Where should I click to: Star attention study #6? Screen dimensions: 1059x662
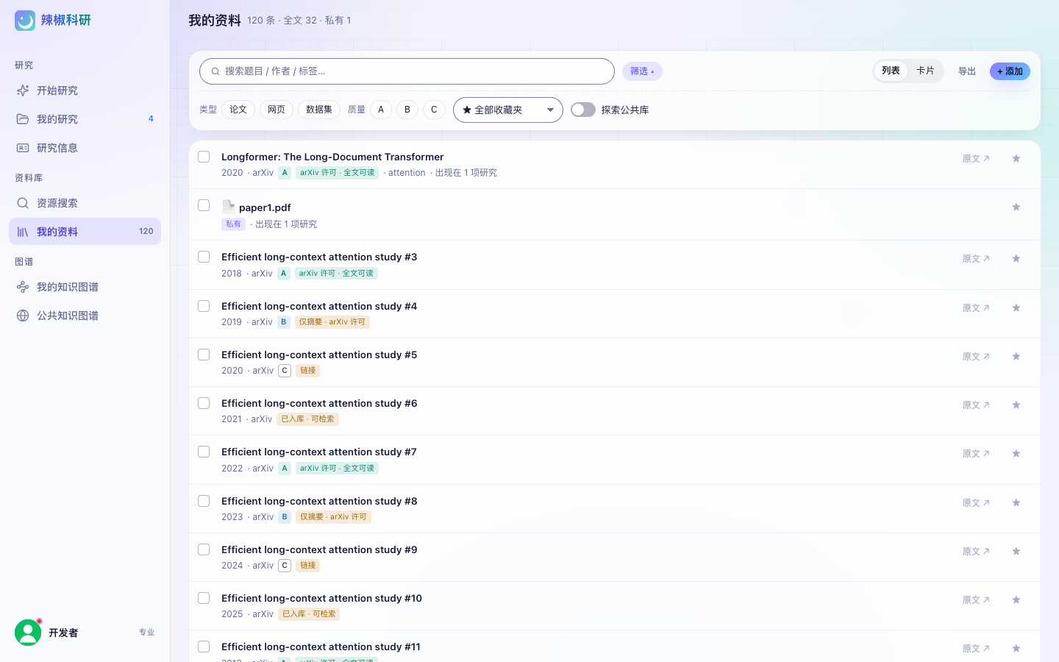point(1016,405)
